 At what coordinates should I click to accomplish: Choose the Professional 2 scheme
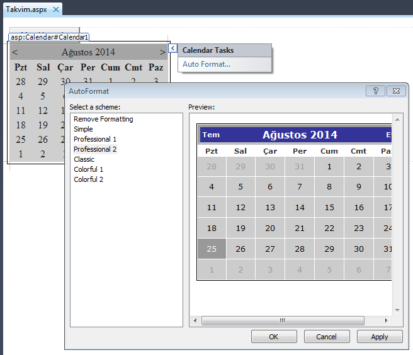tap(95, 149)
